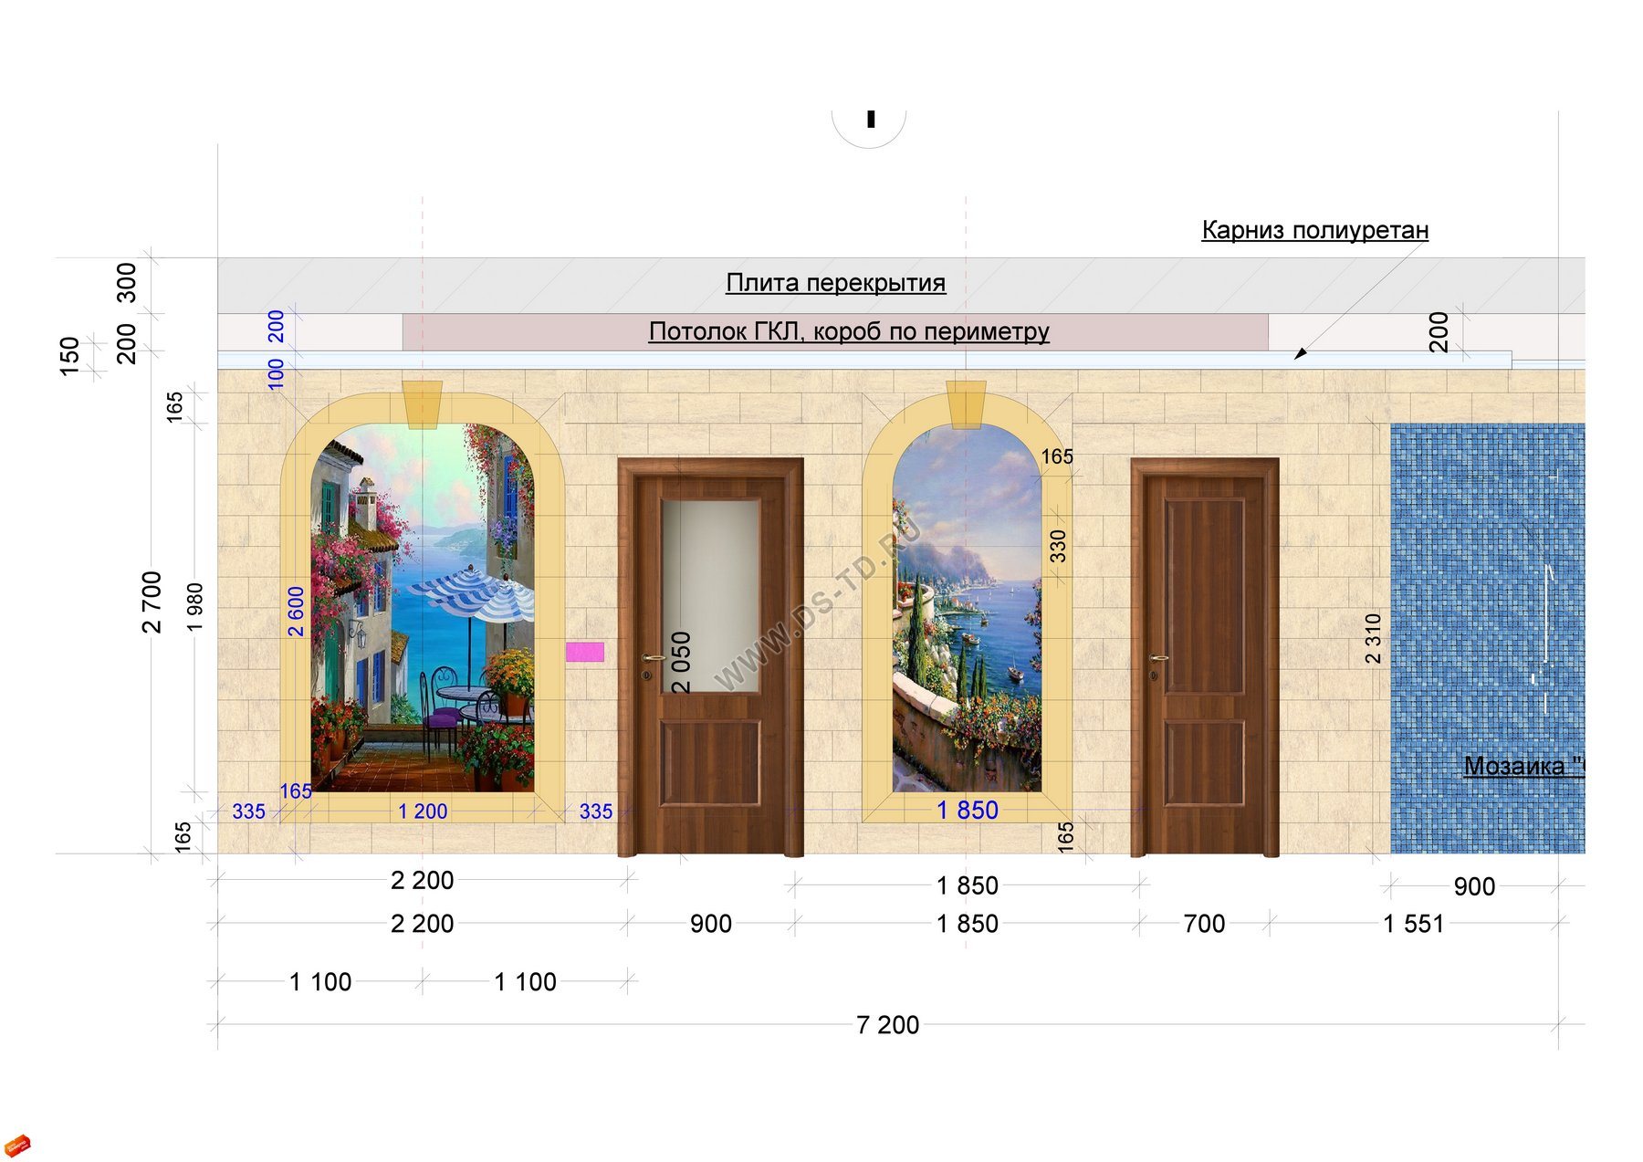Select the "1 551" dimension value
The height and width of the screenshot is (1162, 1643).
pos(1414,924)
